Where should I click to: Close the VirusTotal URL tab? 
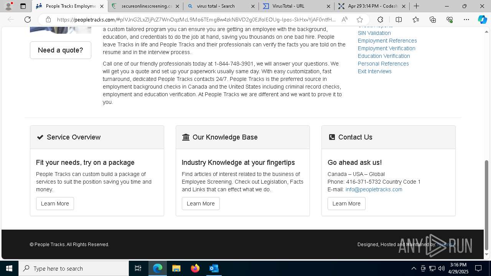[328, 6]
